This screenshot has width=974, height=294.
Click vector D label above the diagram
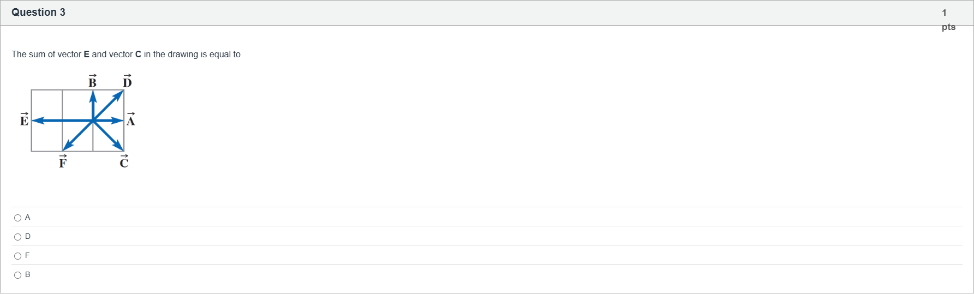point(127,82)
